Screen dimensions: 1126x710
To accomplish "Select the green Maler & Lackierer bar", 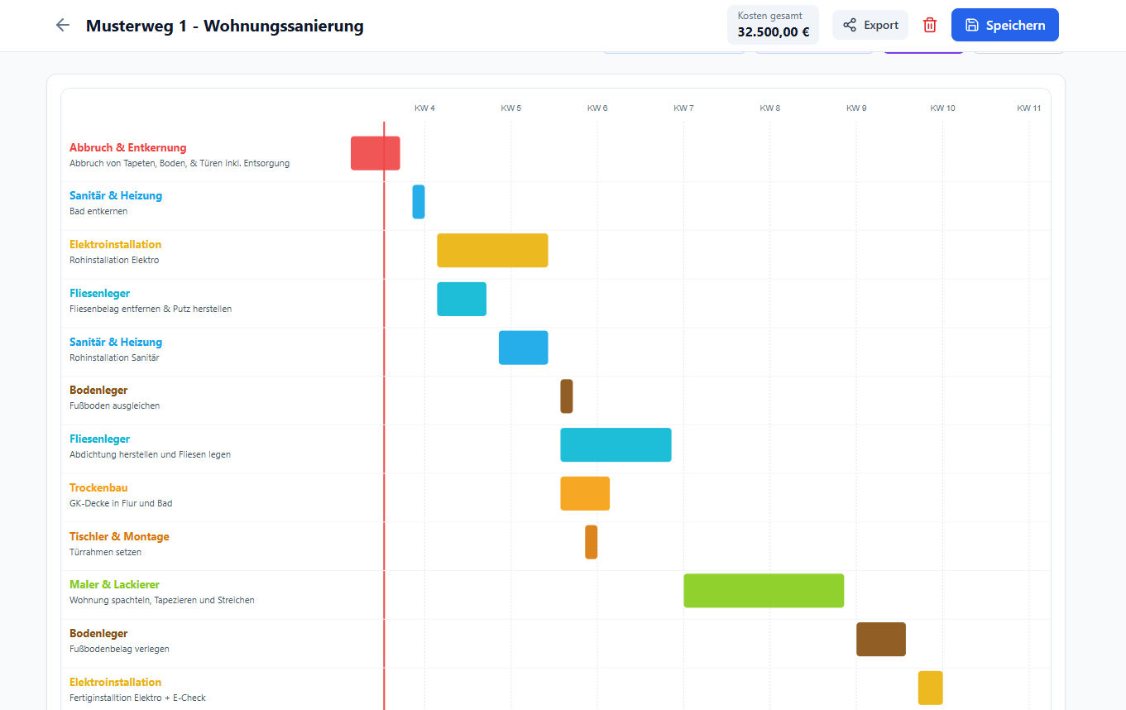I will pyautogui.click(x=764, y=591).
